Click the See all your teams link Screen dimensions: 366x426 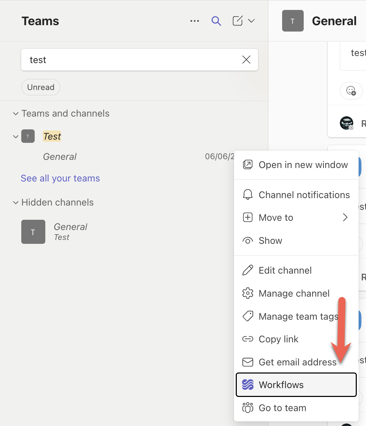coord(60,178)
